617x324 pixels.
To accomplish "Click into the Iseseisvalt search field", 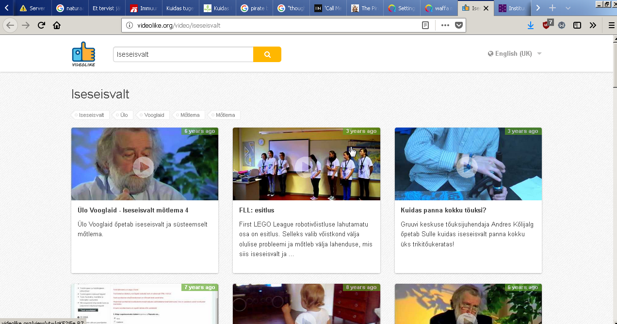I will [183, 54].
